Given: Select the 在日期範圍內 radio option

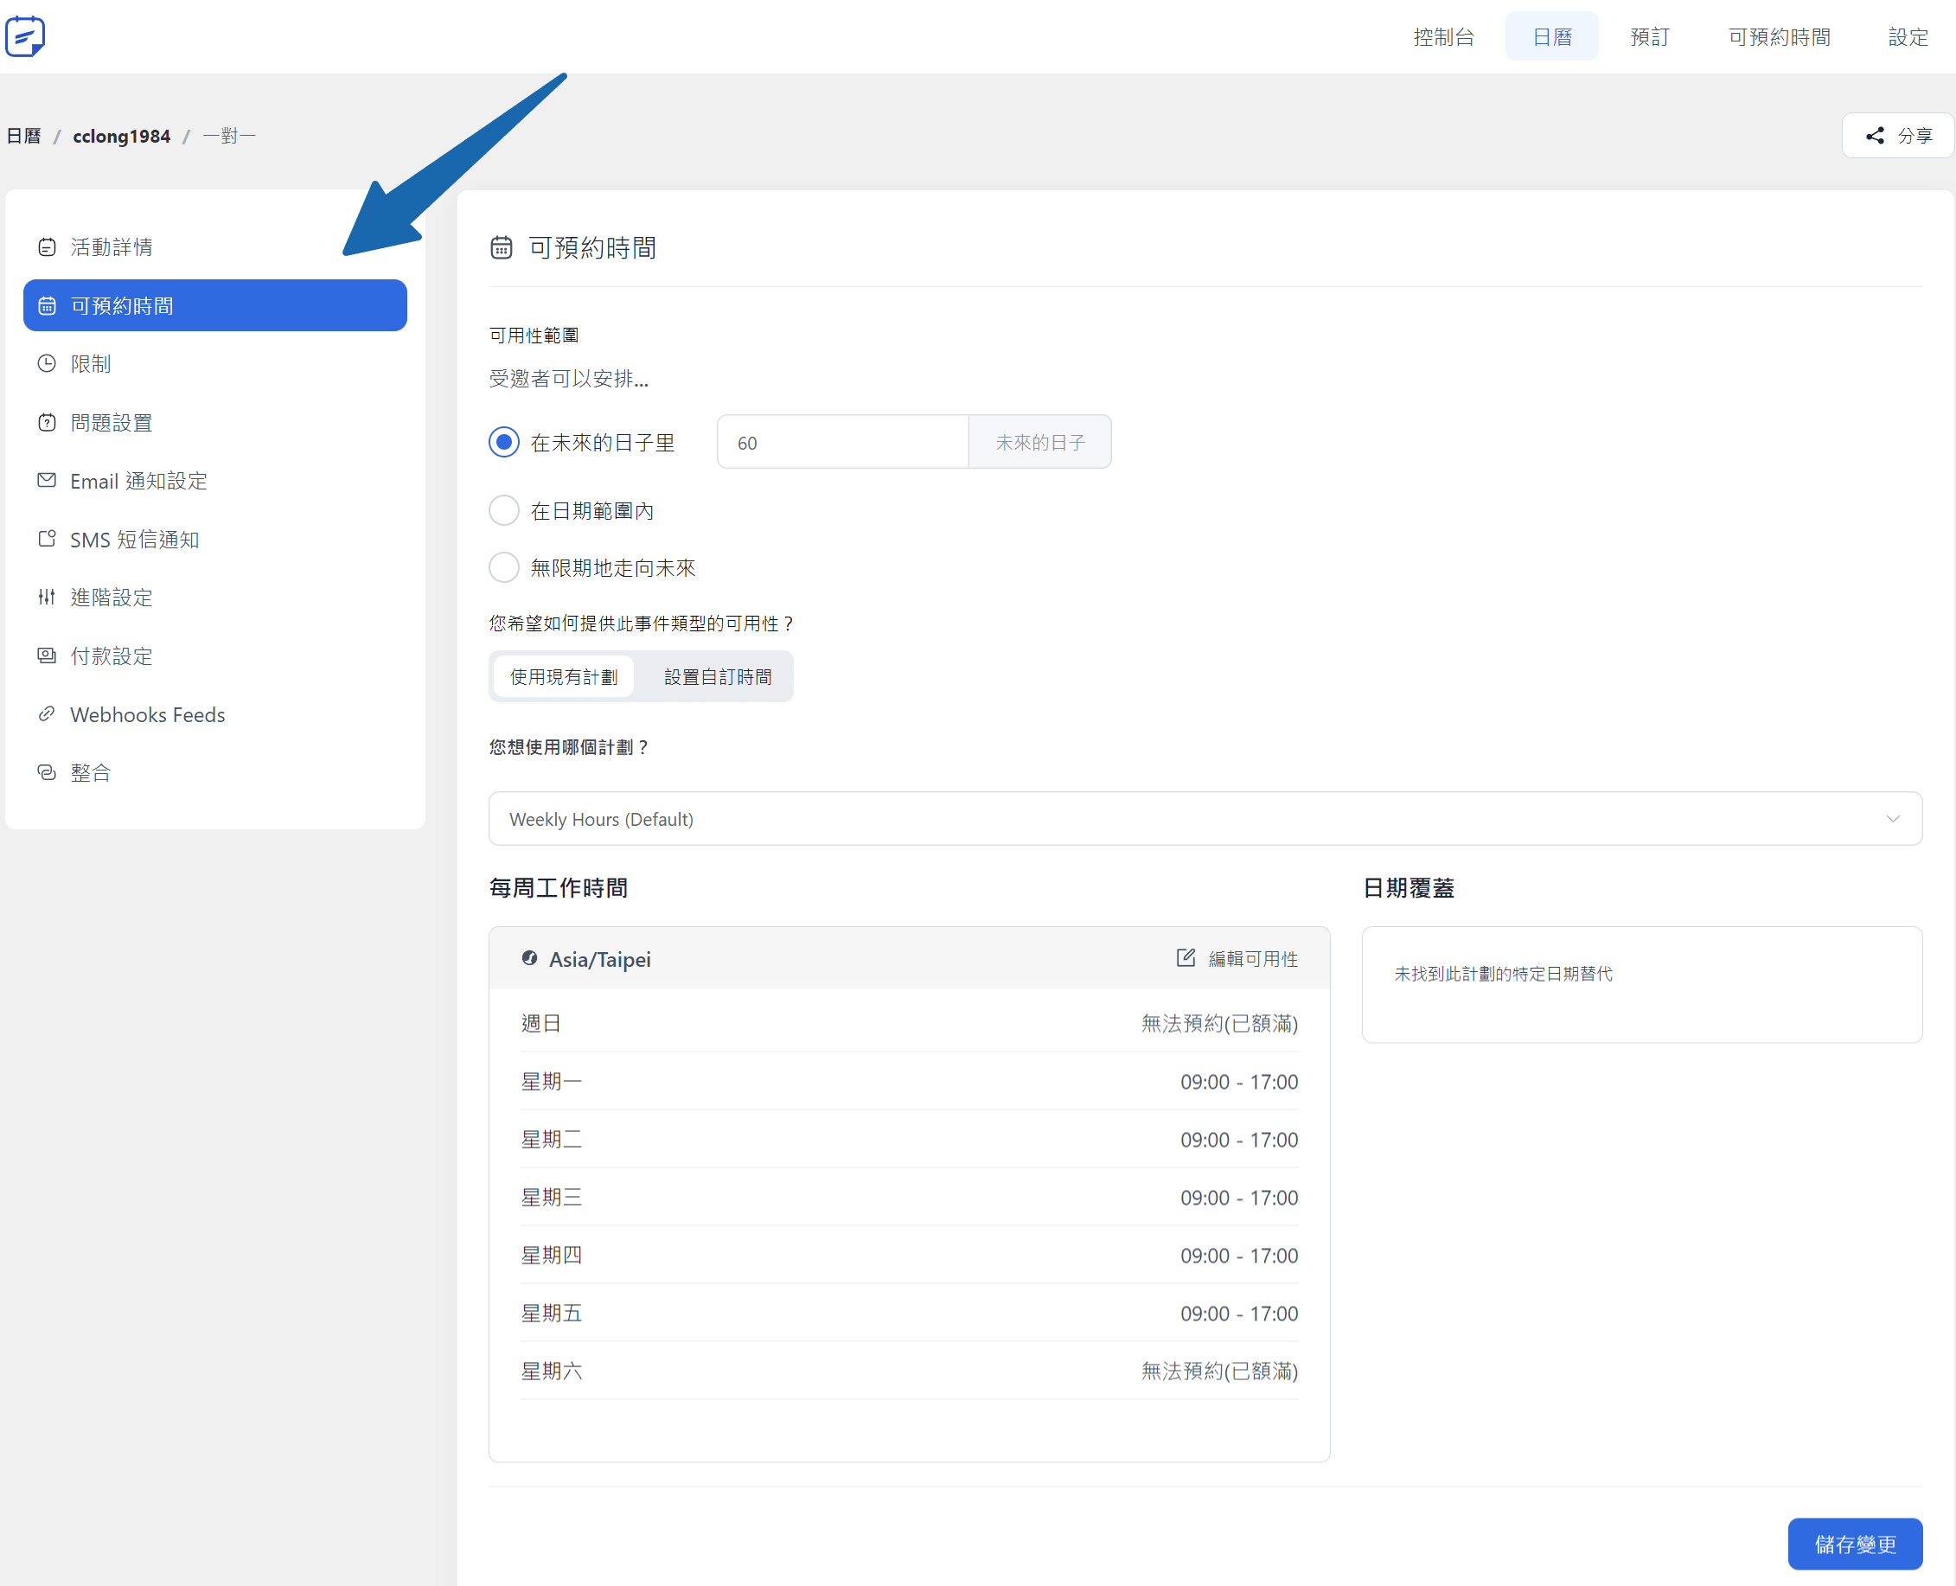Looking at the screenshot, I should click(x=504, y=511).
